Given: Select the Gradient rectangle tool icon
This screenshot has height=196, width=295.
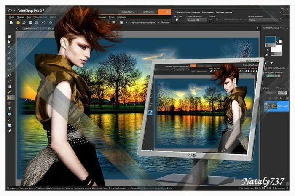Looking at the screenshot, I should click(9, 86).
